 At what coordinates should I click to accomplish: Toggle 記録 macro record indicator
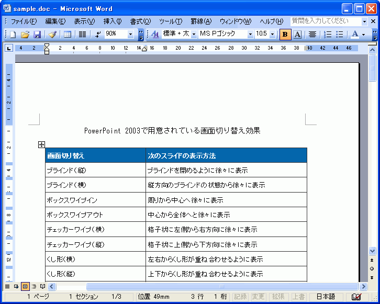240,297
